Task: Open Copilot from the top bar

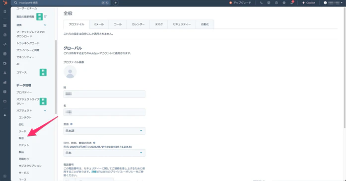Action: pos(308,2)
